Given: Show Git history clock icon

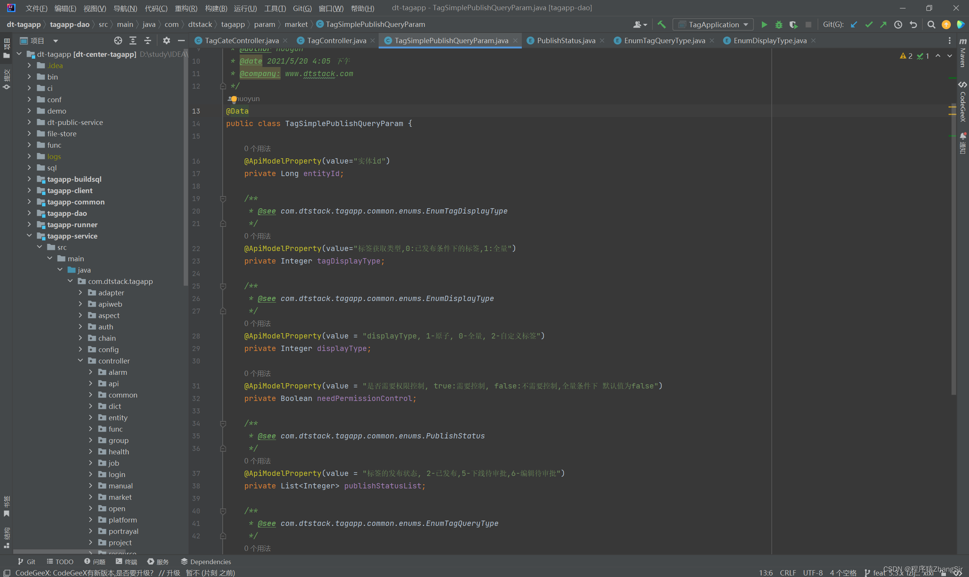Looking at the screenshot, I should coord(898,25).
